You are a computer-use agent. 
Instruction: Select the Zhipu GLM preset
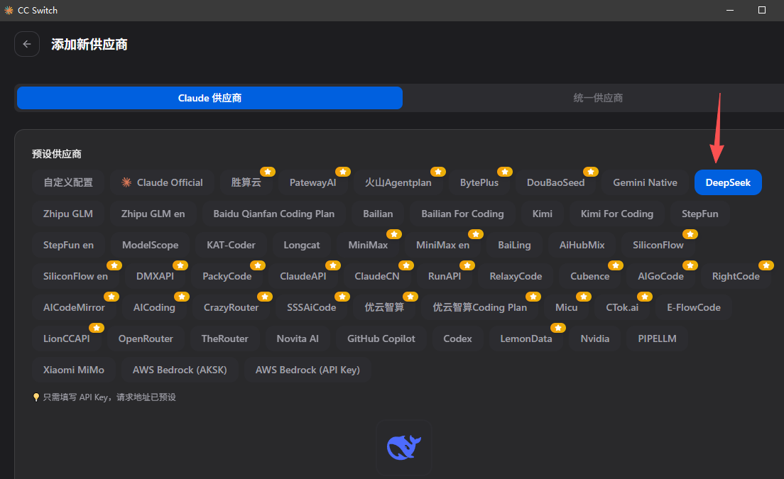tap(68, 214)
